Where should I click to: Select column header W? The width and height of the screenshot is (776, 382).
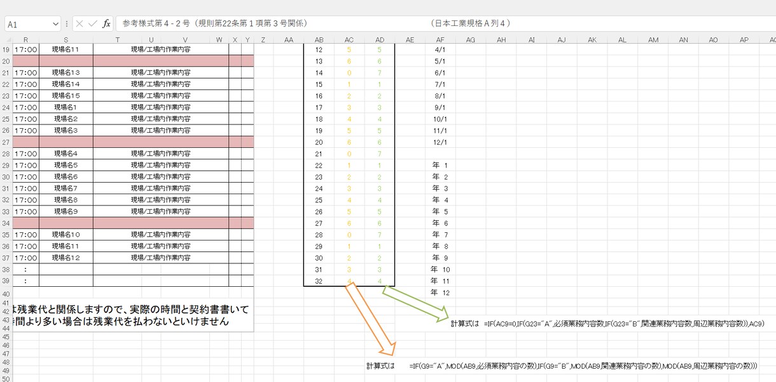click(x=219, y=39)
